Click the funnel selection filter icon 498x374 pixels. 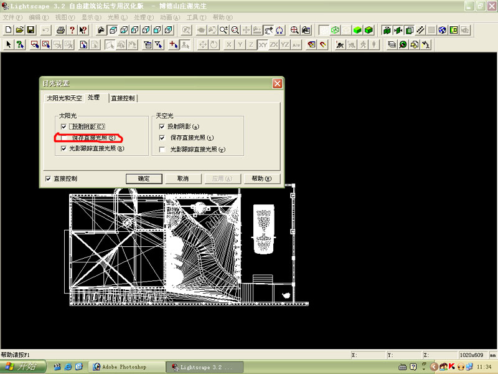click(159, 44)
